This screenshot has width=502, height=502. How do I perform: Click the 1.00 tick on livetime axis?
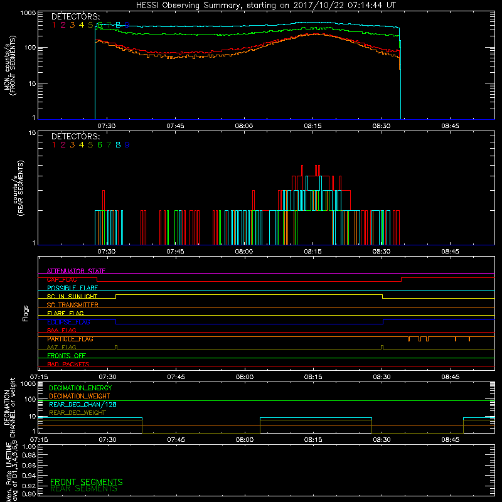pyautogui.click(x=29, y=447)
